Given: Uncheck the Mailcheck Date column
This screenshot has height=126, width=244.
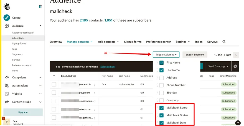Looking at the screenshot, I should coord(162,123).
